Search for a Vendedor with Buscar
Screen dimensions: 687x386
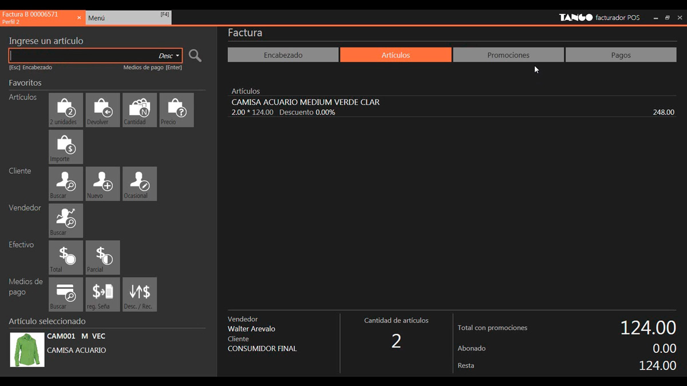tap(66, 220)
